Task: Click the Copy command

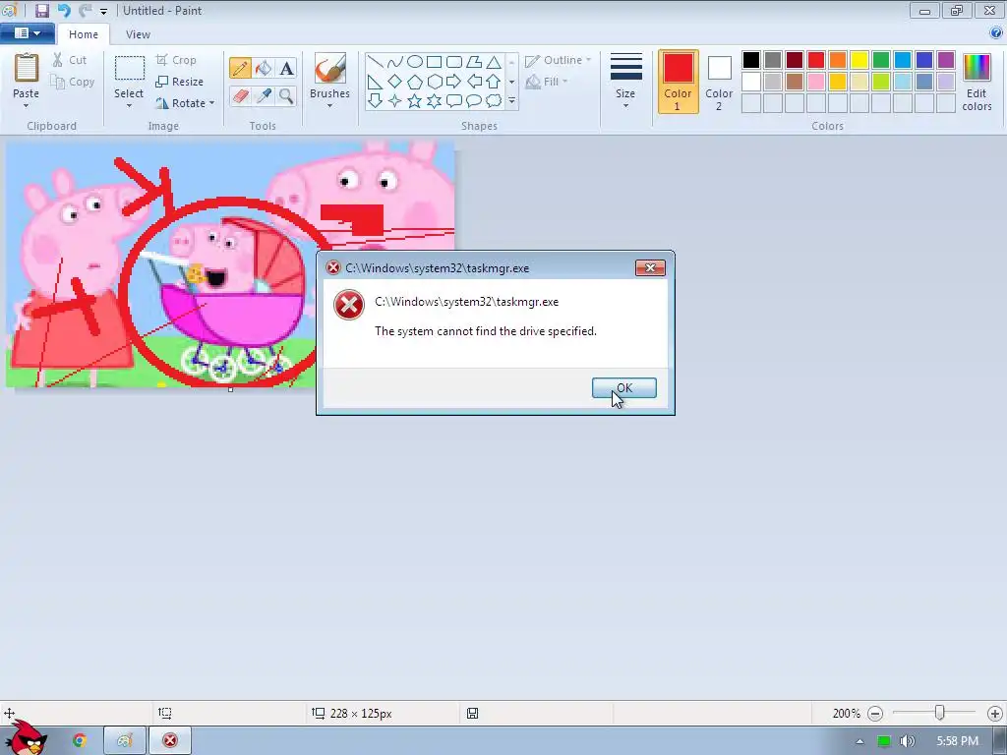Action: 72,82
